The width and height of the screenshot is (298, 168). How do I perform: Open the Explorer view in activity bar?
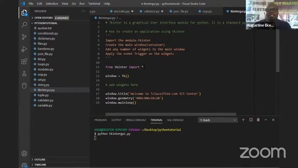[24, 13]
